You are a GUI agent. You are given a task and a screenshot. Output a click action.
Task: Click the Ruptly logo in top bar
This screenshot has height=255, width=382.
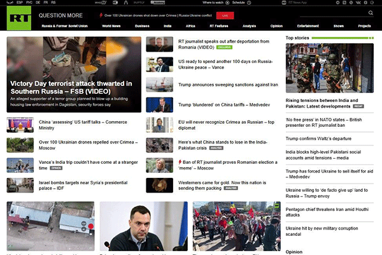pos(139,3)
